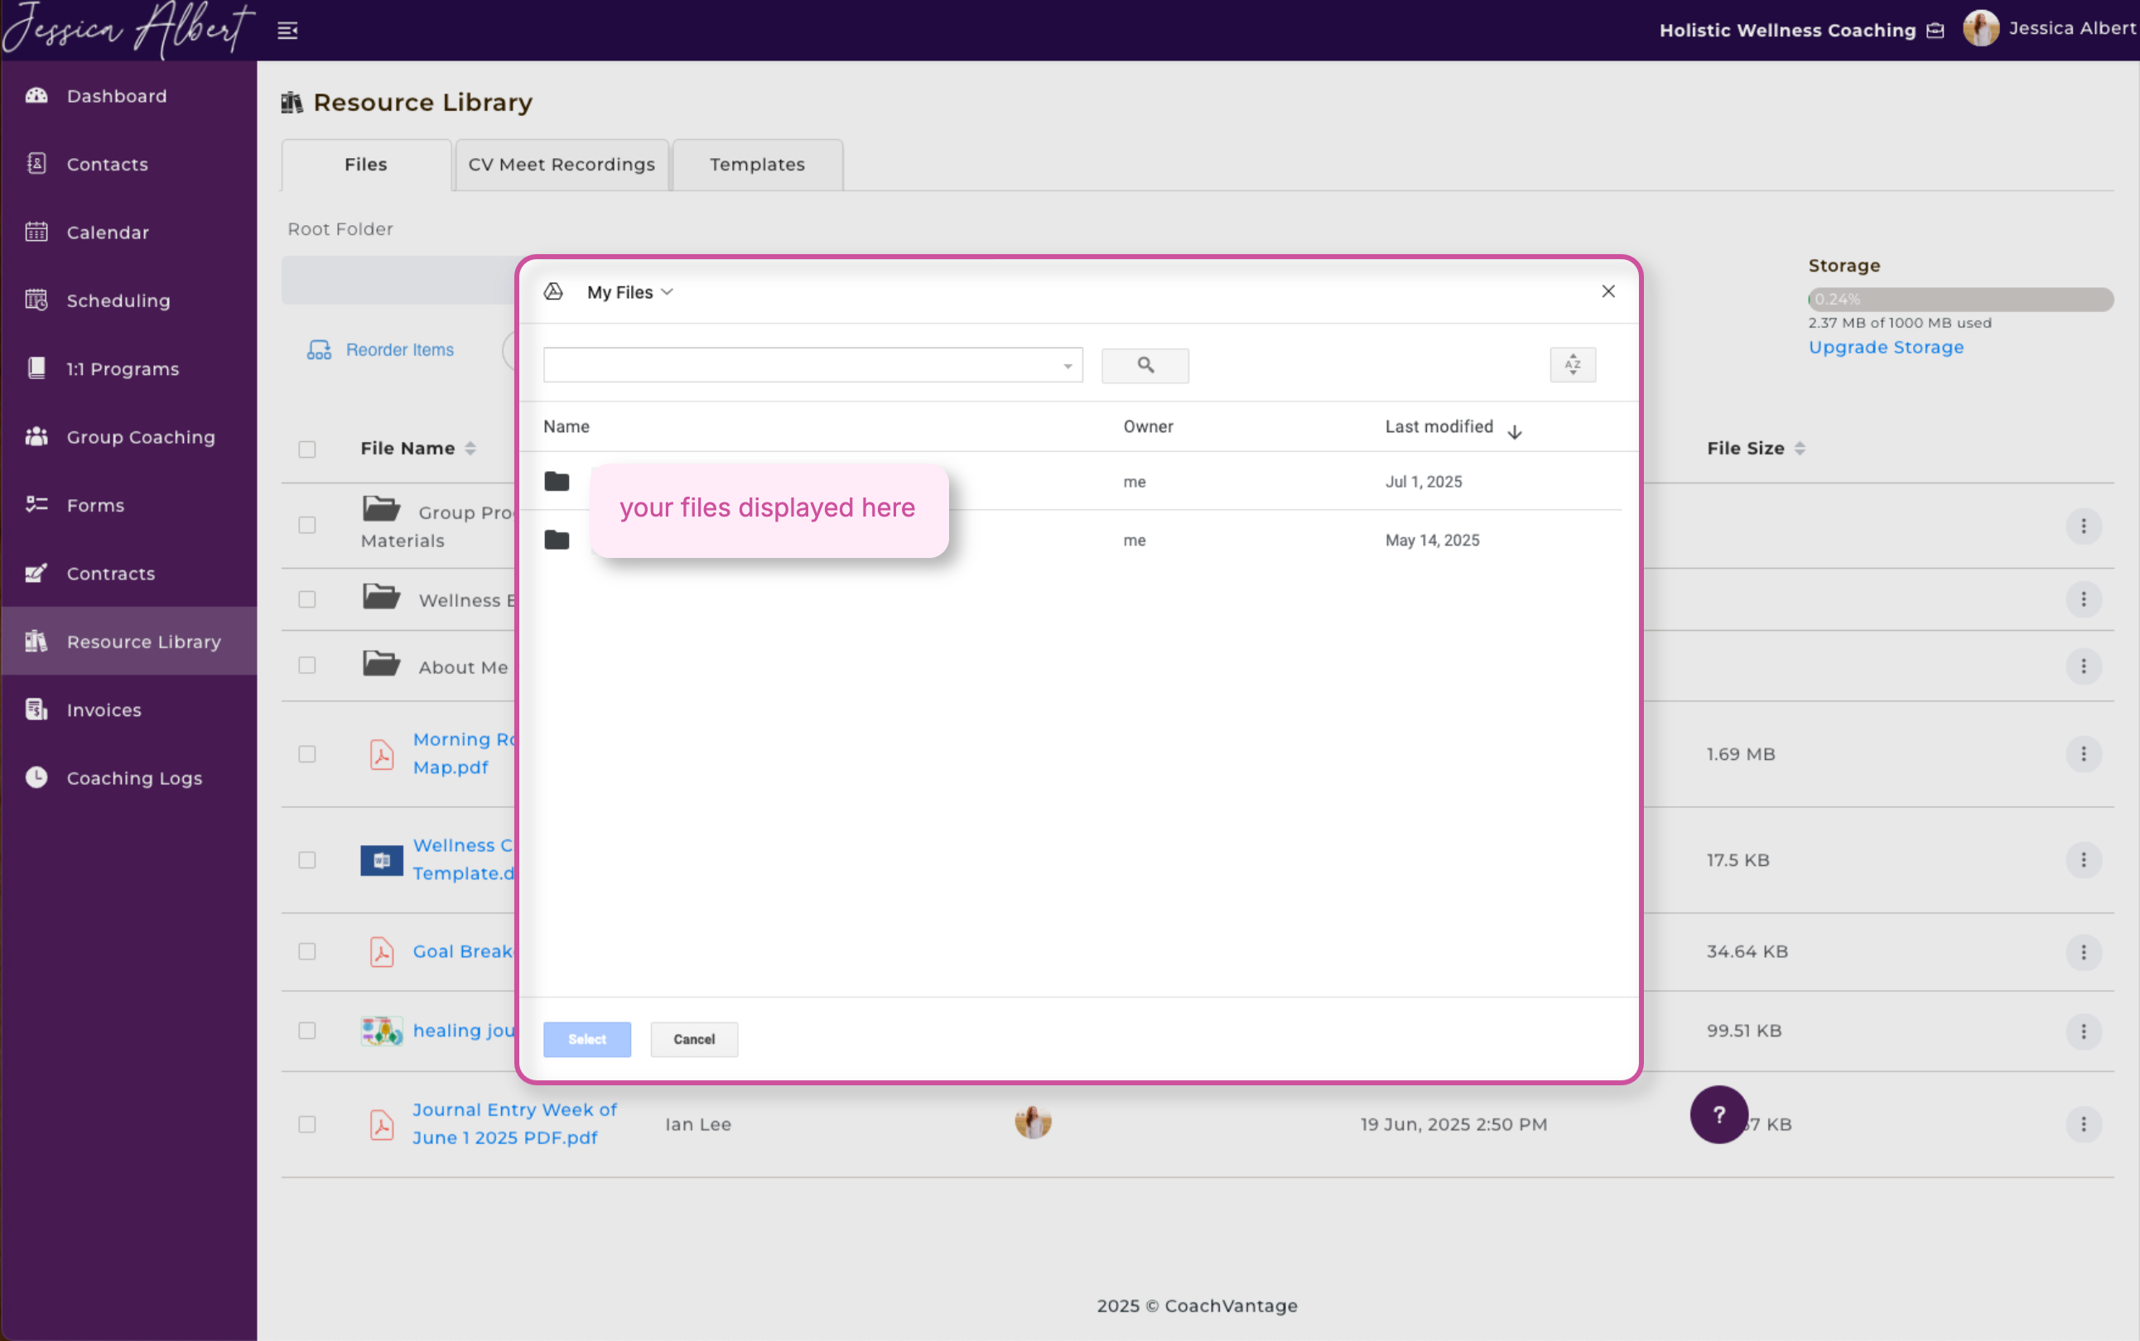2140x1341 pixels.
Task: Switch to the Templates tab
Action: click(757, 165)
